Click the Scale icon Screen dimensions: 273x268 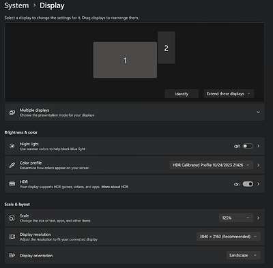coord(12,218)
